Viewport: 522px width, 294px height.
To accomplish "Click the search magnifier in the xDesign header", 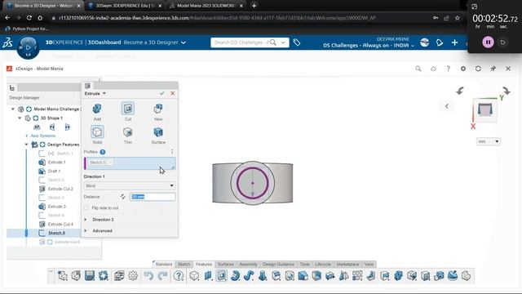I will 418,69.
